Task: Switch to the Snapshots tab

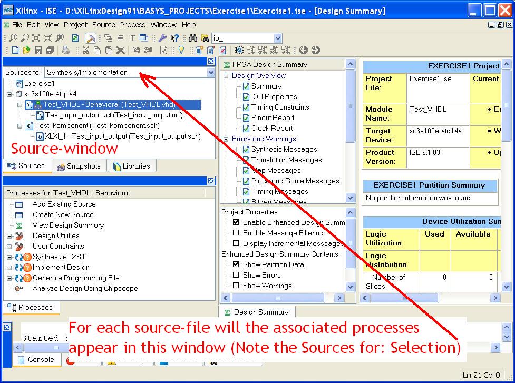Action: [x=80, y=166]
